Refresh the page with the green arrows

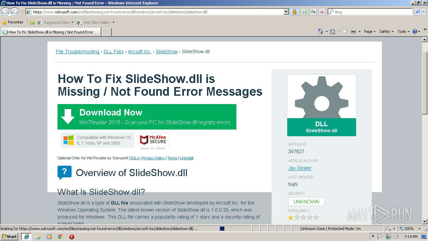[x=313, y=12]
